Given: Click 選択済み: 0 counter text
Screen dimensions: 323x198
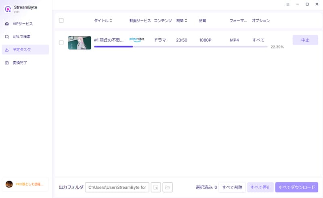Looking at the screenshot, I should coord(206,187).
